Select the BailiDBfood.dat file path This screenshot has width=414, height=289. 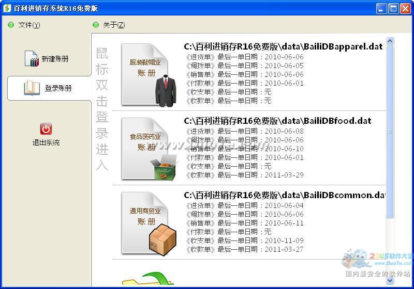[x=277, y=121]
